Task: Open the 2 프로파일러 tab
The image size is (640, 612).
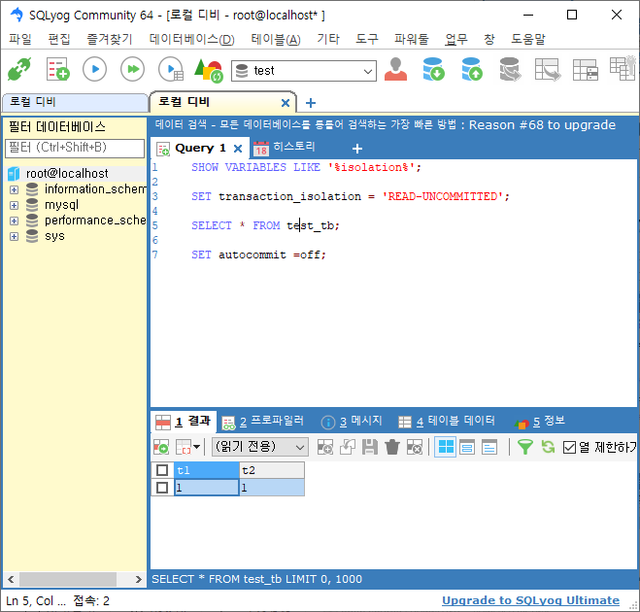Action: click(263, 422)
